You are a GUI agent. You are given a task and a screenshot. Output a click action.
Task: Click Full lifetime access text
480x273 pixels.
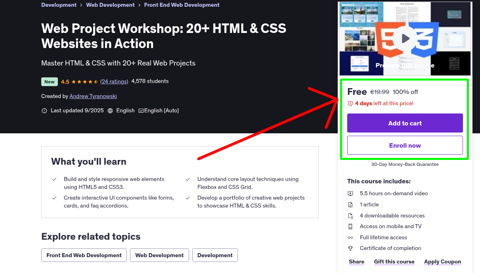point(383,237)
